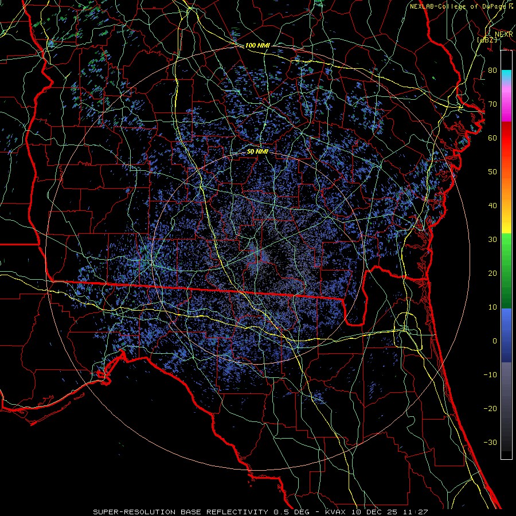This screenshot has width=516, height=516.
Task: Click the 80 value on the dBZ scale
Action: click(x=492, y=70)
